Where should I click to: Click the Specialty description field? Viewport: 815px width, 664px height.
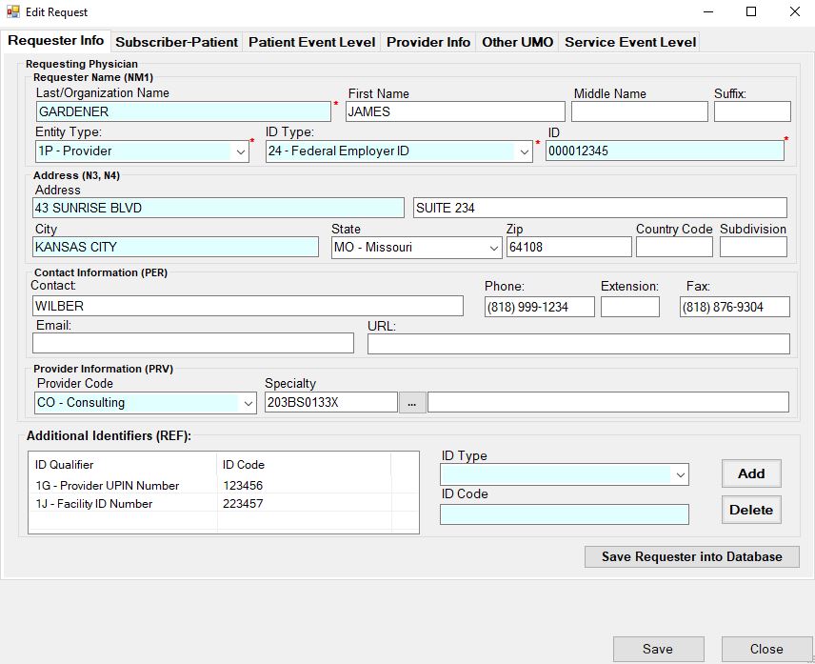click(x=608, y=402)
